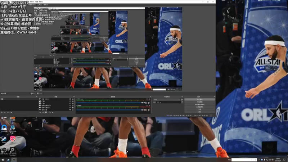Unlock the video capture device source
The image size is (288, 162).
(73, 108)
